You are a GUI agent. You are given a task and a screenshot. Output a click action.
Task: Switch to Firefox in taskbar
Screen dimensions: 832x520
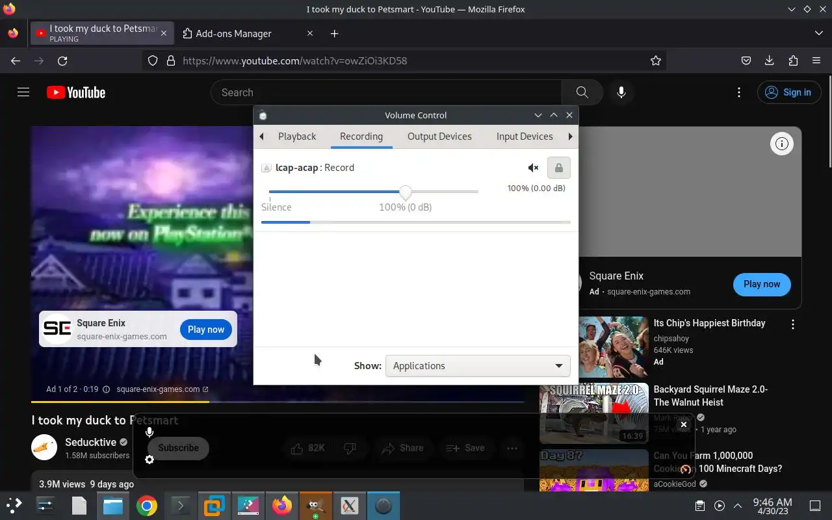[x=282, y=505]
